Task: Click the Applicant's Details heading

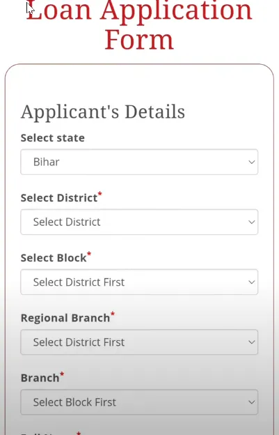Action: 103,112
